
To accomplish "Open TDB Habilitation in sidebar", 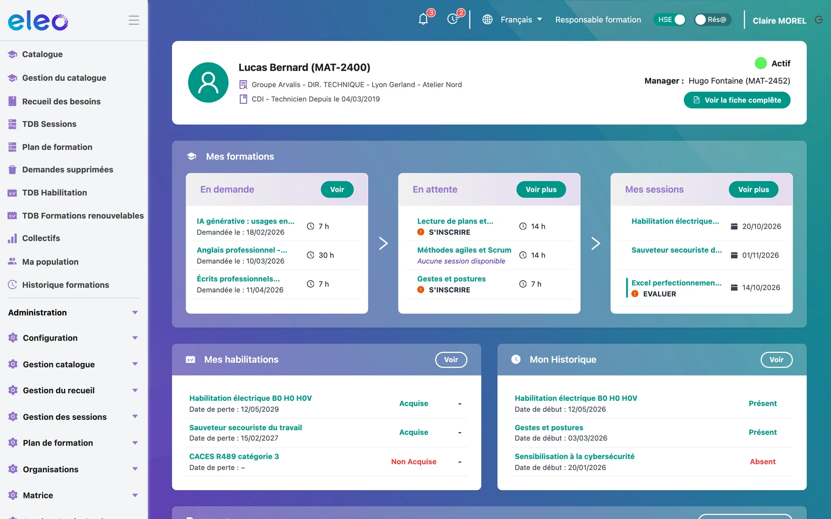I will pos(54,193).
